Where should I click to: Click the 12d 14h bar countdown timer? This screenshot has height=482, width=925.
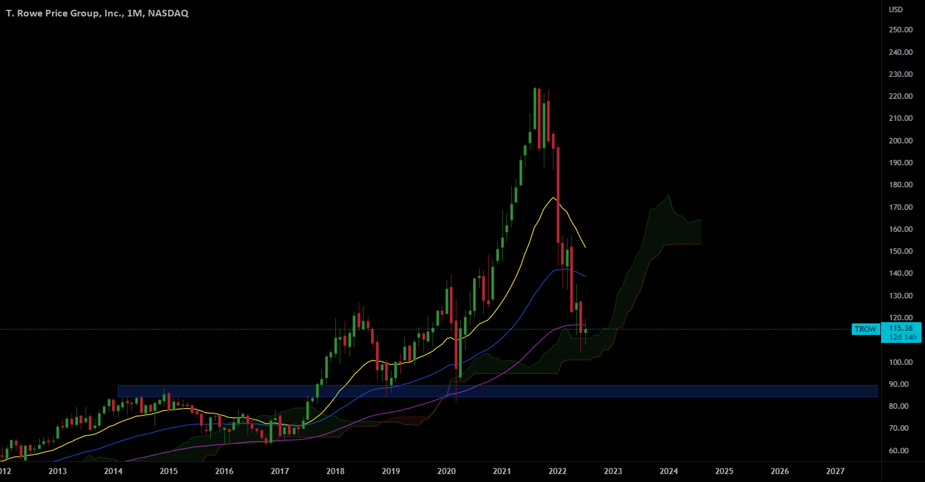coord(903,337)
